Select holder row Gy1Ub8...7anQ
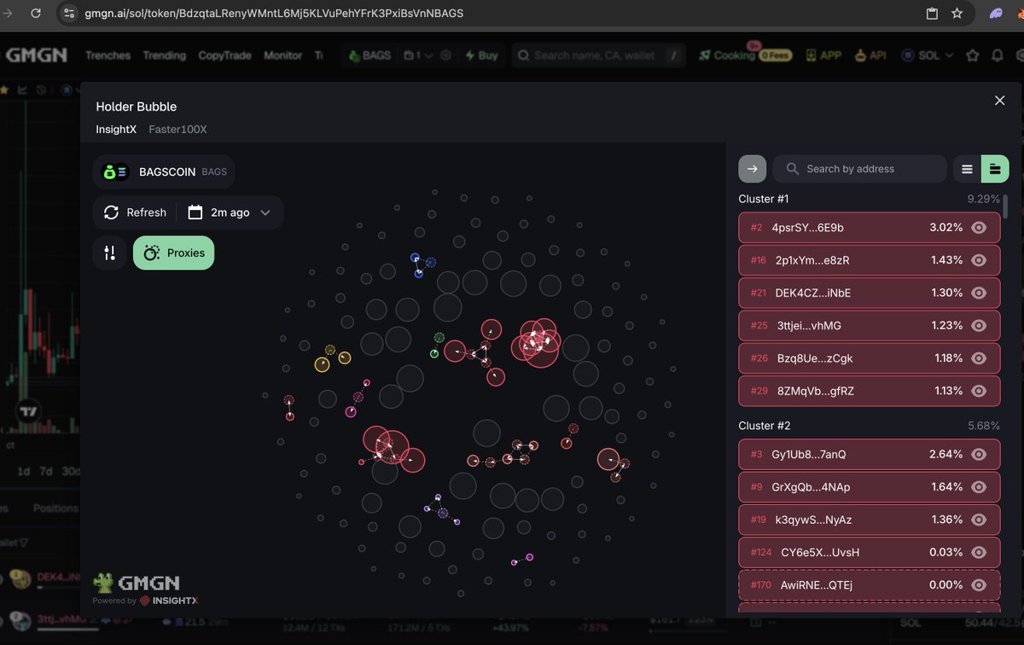Screen dimensions: 1024x645 869,455
